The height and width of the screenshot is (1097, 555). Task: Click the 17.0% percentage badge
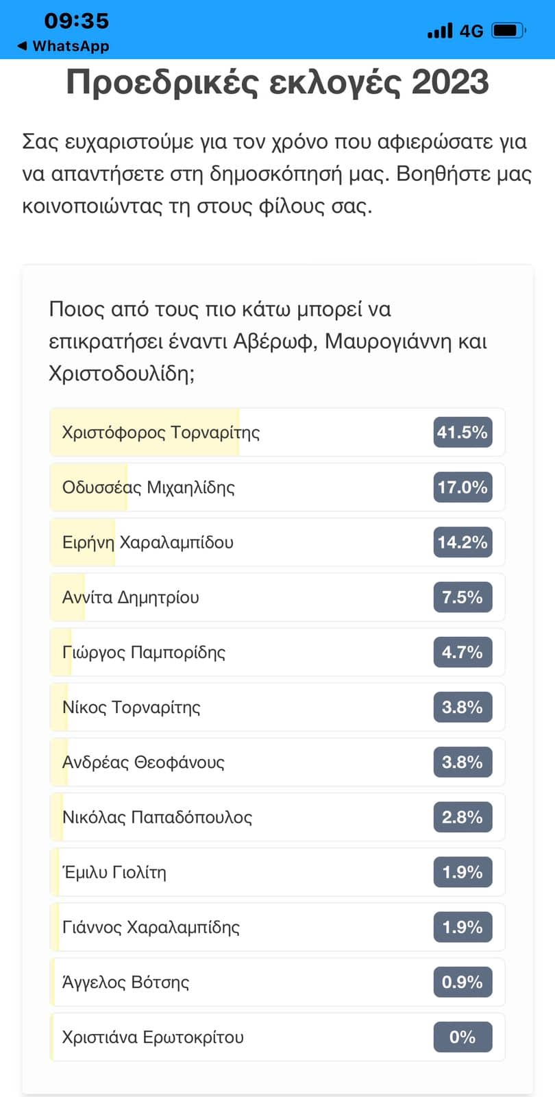click(x=463, y=487)
